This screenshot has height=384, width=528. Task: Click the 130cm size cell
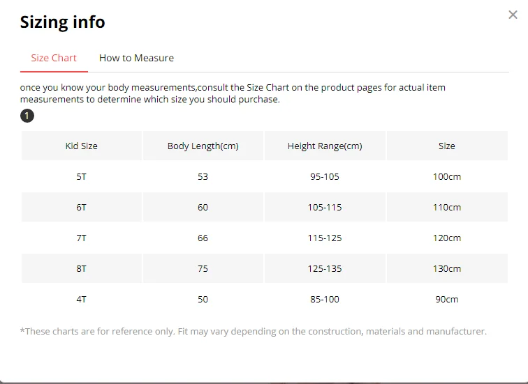point(447,268)
